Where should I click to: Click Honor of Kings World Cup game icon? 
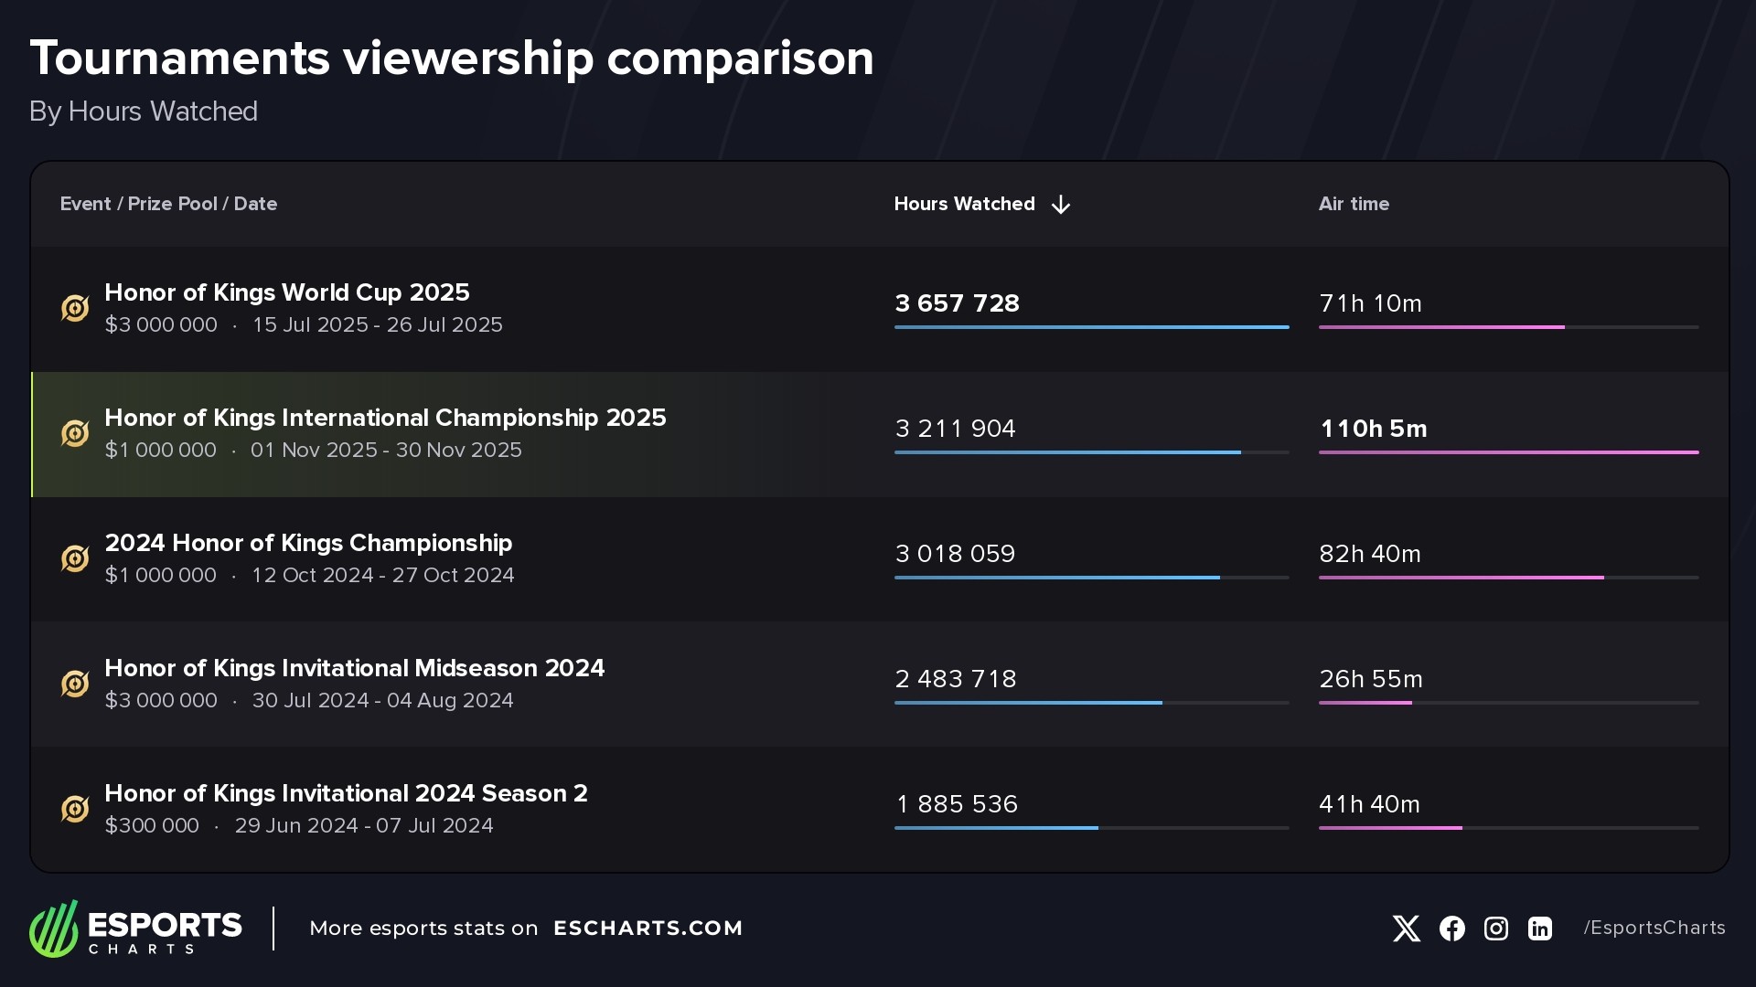75,309
